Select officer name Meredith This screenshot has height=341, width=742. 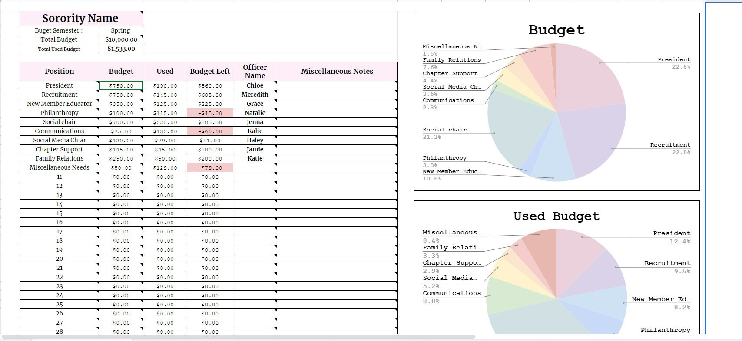(x=255, y=95)
